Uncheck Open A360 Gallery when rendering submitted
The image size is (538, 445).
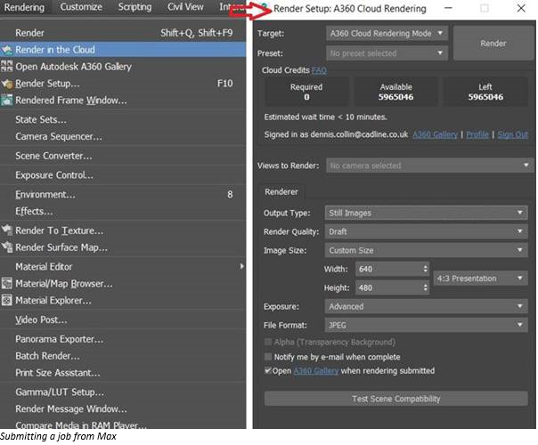pyautogui.click(x=267, y=370)
